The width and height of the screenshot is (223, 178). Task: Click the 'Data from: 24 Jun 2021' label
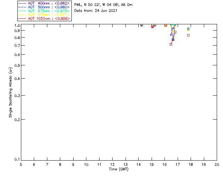click(96, 11)
